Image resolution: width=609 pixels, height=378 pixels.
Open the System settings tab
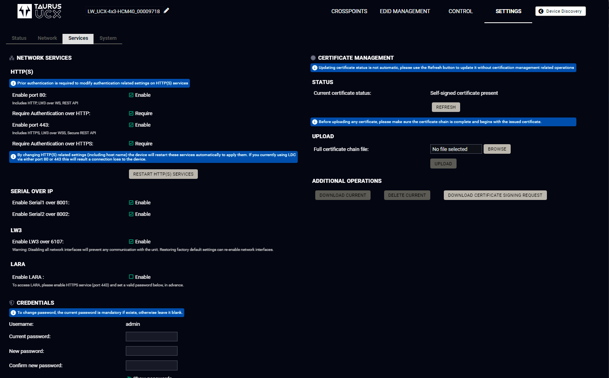point(108,38)
